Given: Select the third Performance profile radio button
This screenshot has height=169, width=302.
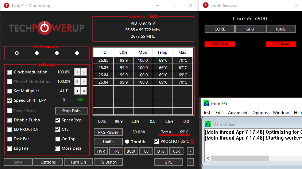Looking at the screenshot, I should [57, 53].
